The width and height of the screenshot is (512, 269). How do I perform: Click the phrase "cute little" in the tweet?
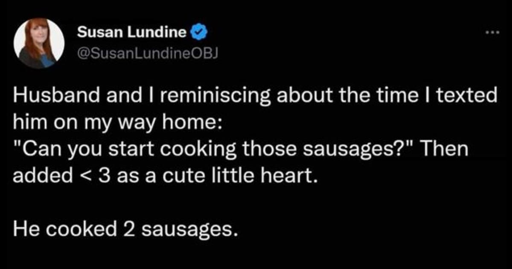click(x=215, y=176)
